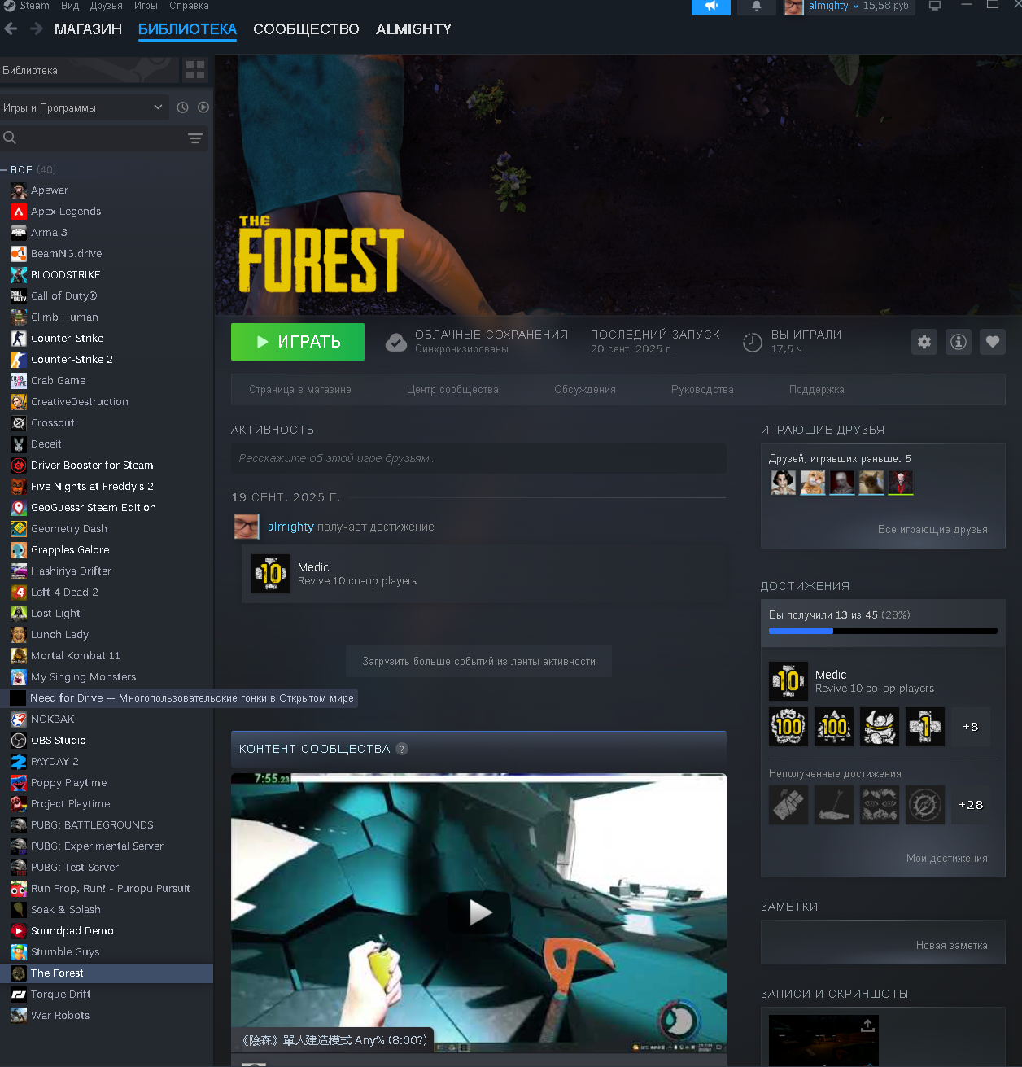1022x1067 pixels.
Task: Click the achievements progress bar
Action: (882, 631)
